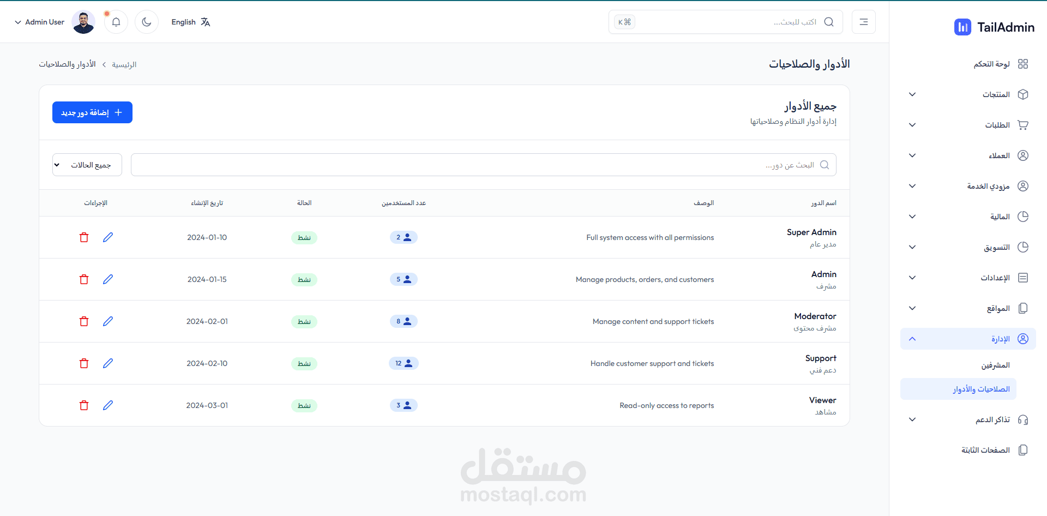
Task: Click the Viewer role trash icon
Action: (x=84, y=405)
